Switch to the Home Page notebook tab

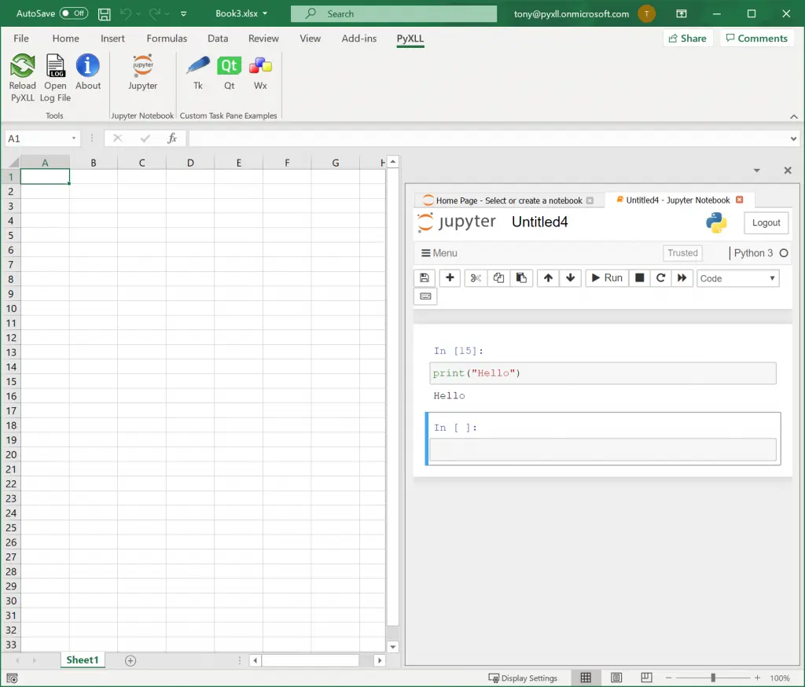[509, 200]
